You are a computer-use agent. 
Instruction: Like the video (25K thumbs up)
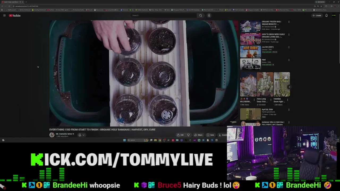click(180, 135)
